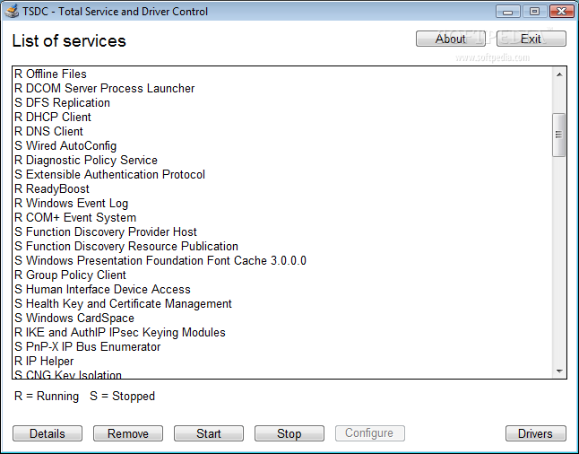Image resolution: width=579 pixels, height=454 pixels.
Task: Click the Remove button
Action: [128, 433]
